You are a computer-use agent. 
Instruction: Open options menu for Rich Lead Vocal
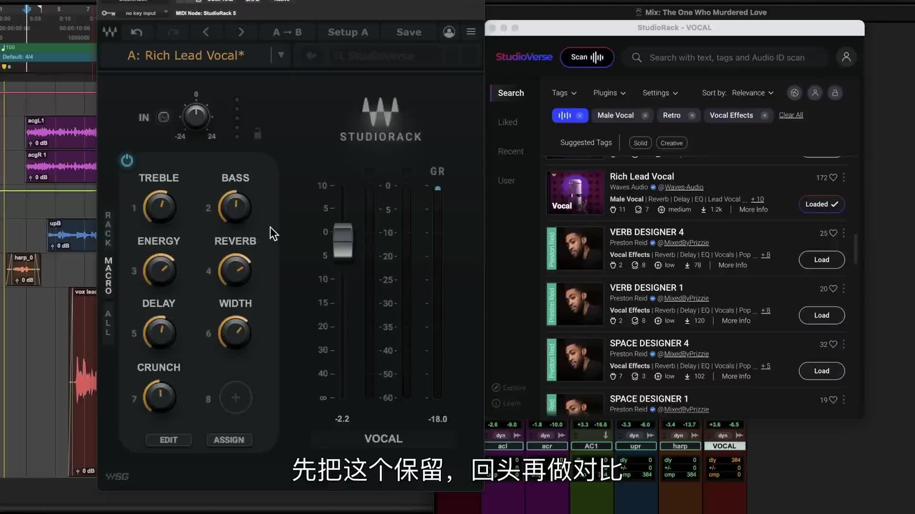click(844, 177)
